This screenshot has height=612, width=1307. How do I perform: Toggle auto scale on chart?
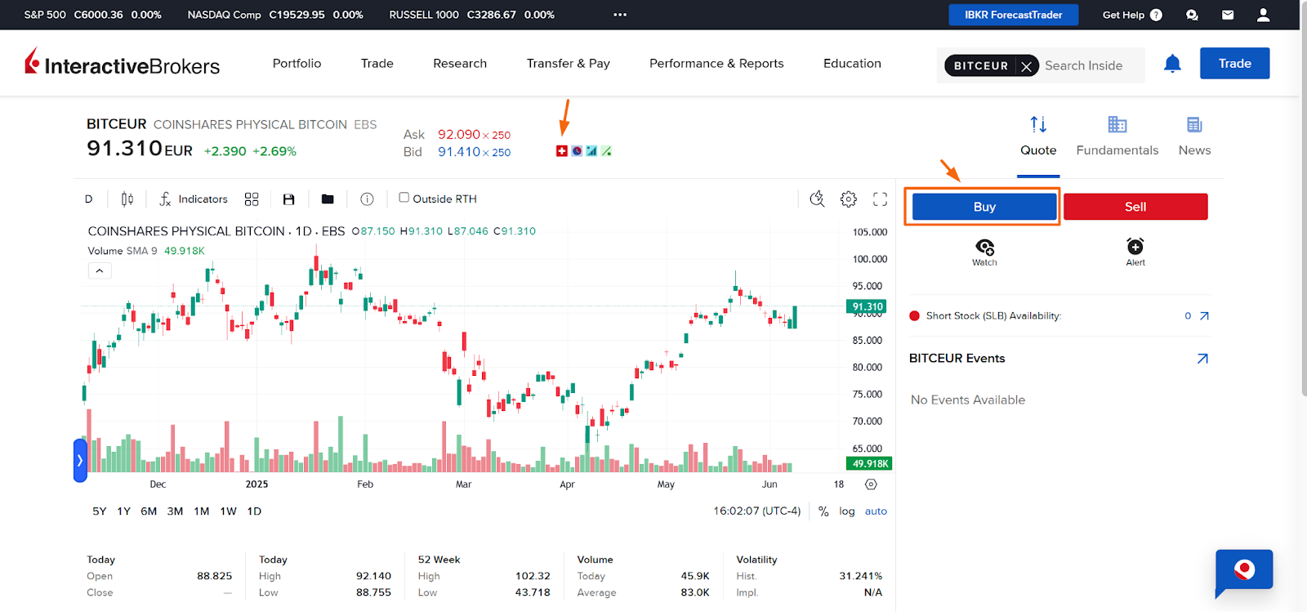tap(876, 511)
